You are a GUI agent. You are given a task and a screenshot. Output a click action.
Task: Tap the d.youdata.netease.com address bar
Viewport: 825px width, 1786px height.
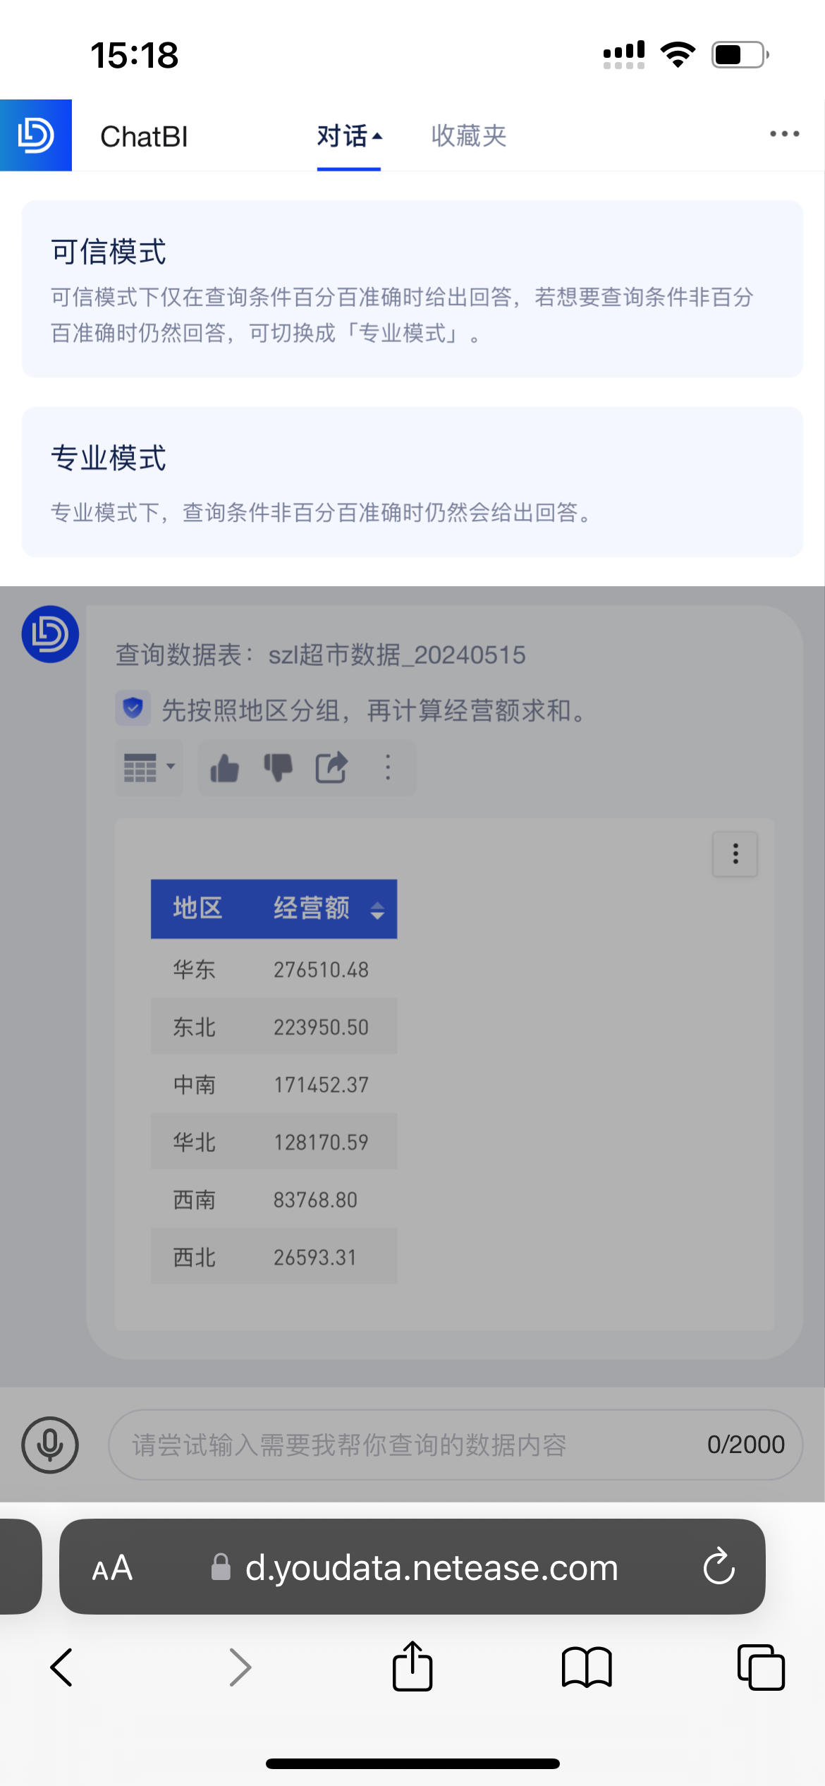430,1568
